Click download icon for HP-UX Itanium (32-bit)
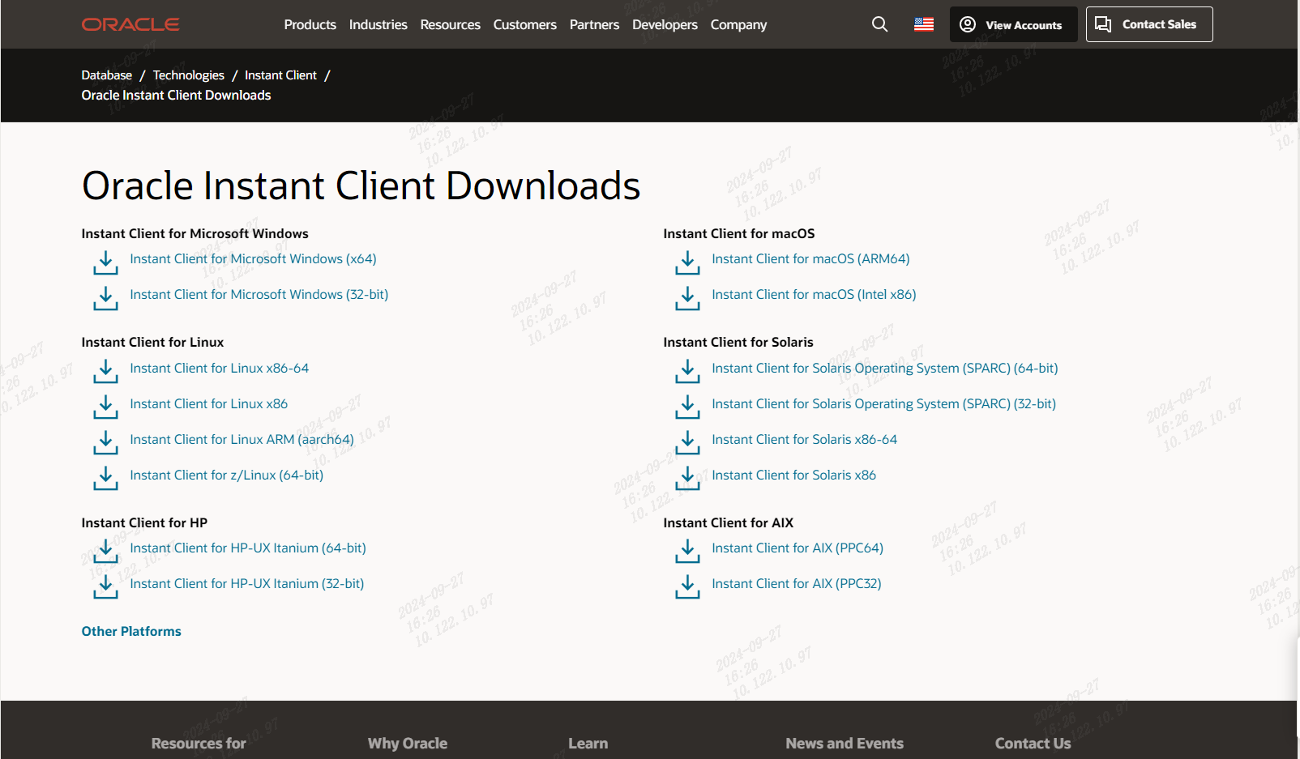1300x759 pixels. point(105,586)
